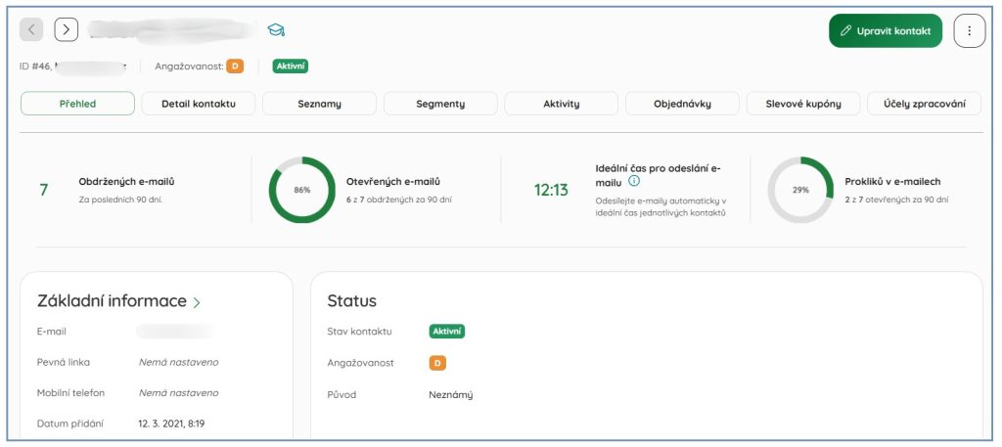
Task: Expand Základní informace chevron
Action: tap(197, 302)
